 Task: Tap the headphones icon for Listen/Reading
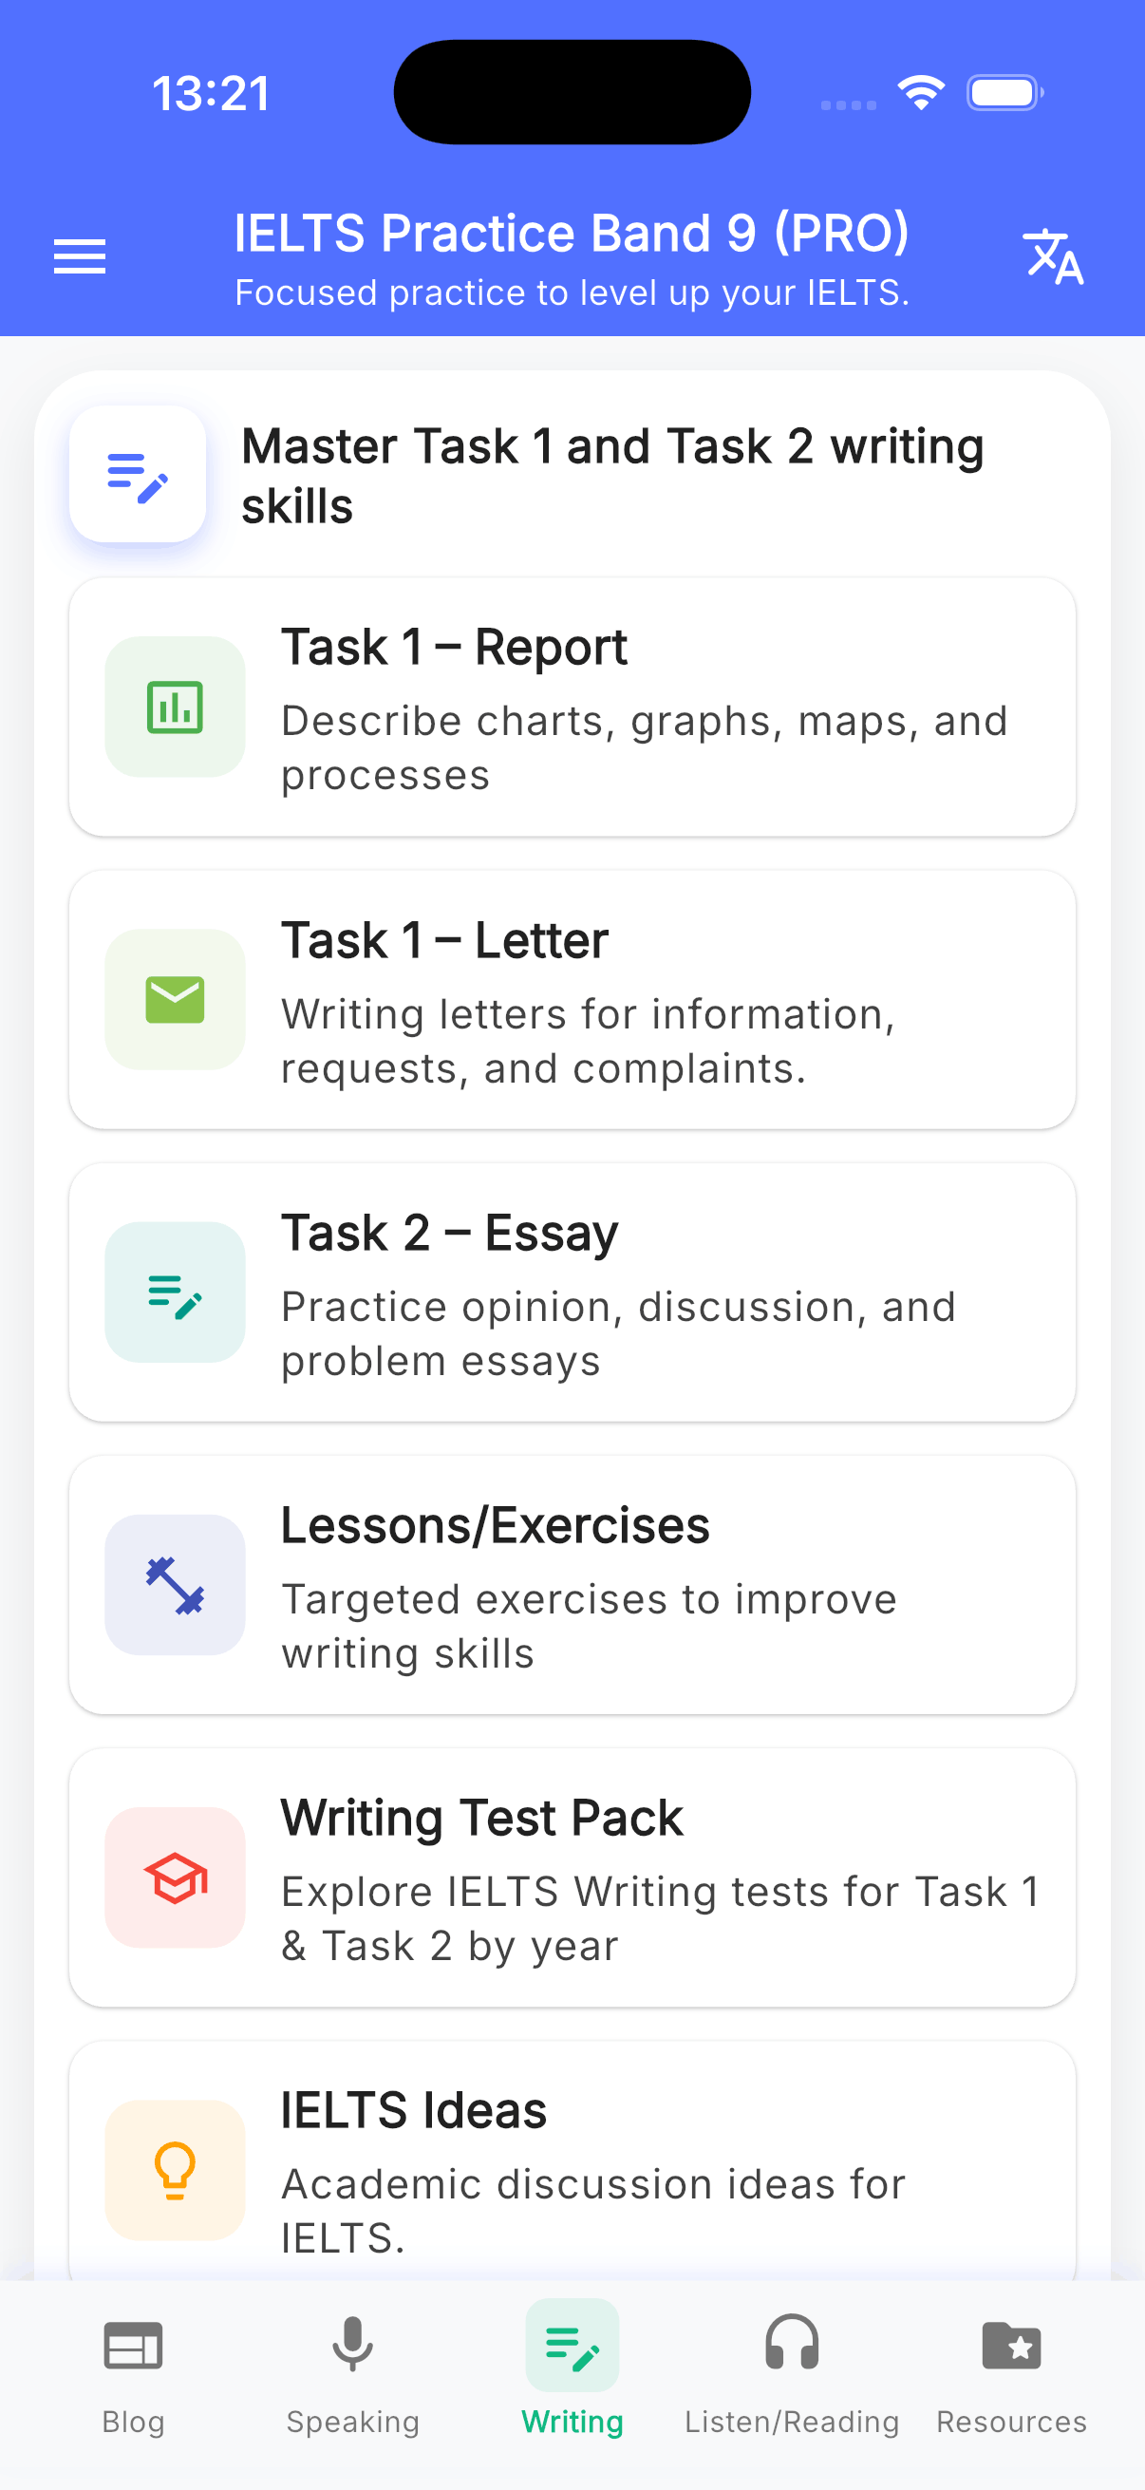tap(792, 2345)
